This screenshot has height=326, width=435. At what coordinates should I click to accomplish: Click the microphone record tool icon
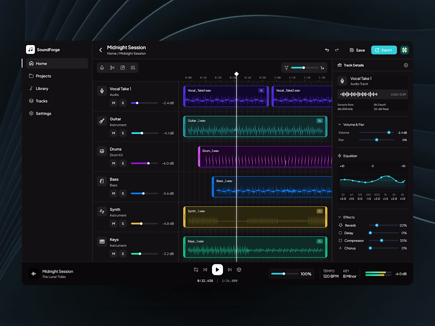point(102,68)
